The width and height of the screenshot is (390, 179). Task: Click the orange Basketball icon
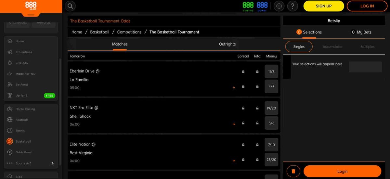[x=10, y=141]
